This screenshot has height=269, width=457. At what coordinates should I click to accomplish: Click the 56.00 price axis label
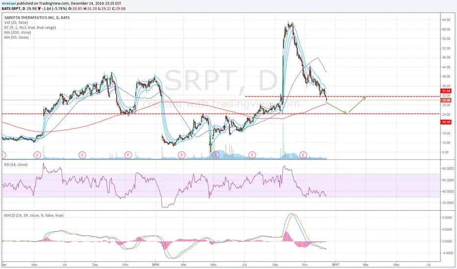(446, 39)
